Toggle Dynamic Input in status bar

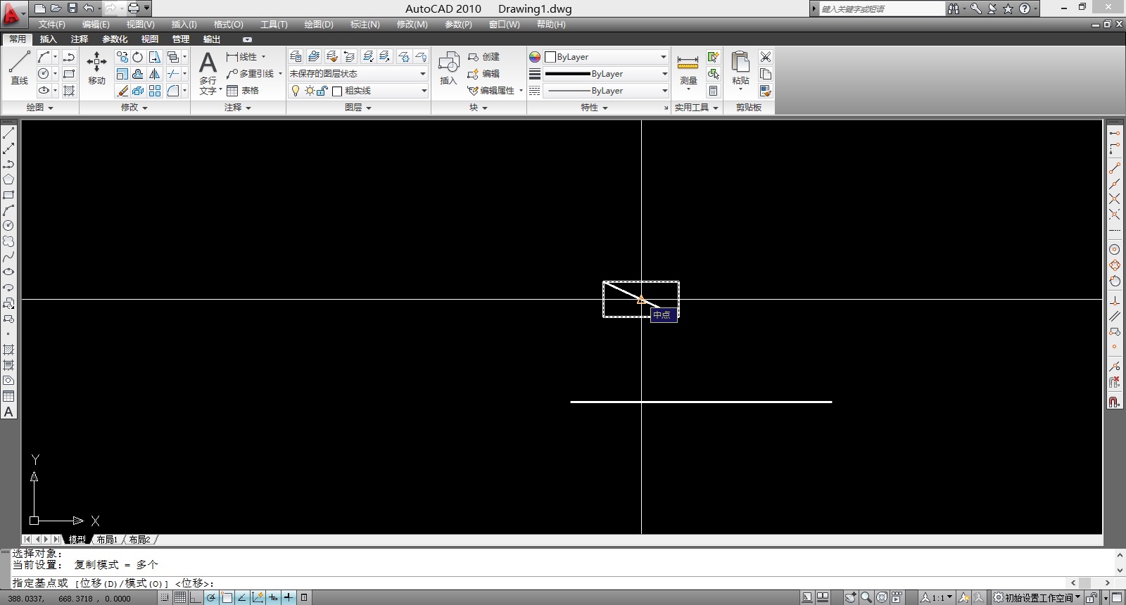click(273, 597)
